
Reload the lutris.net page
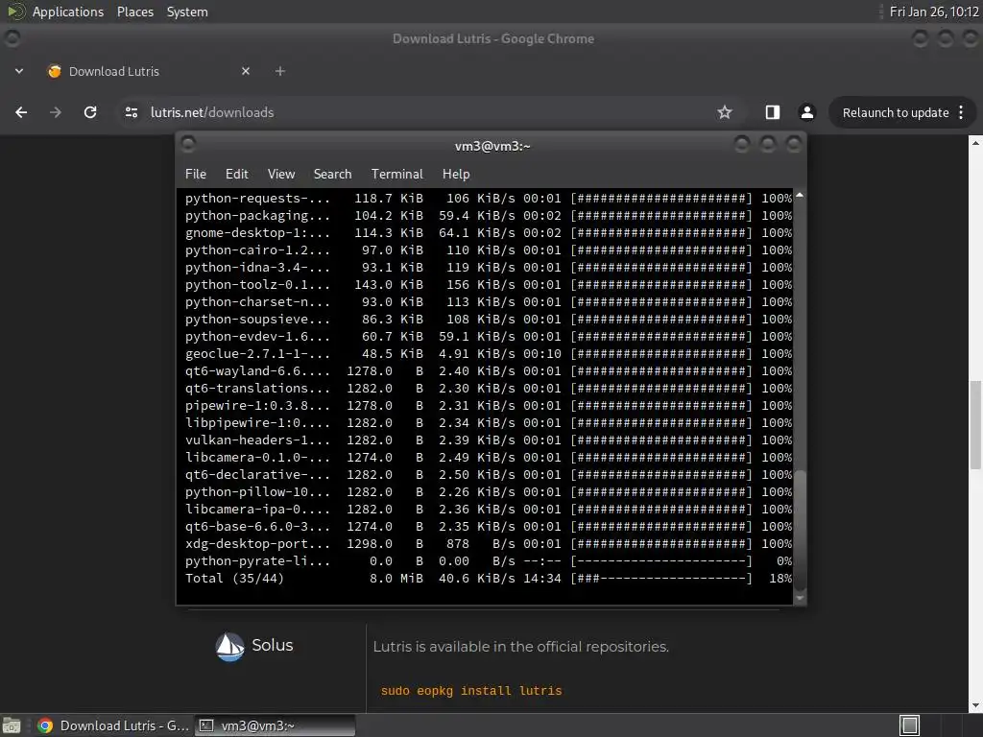coord(90,112)
